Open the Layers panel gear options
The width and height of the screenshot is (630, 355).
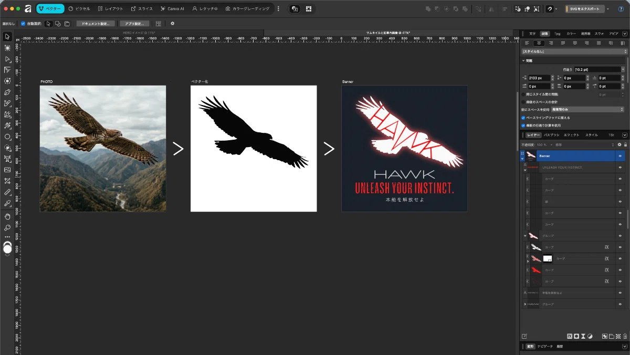(619, 144)
